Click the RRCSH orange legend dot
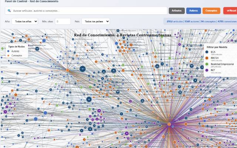 207,58
